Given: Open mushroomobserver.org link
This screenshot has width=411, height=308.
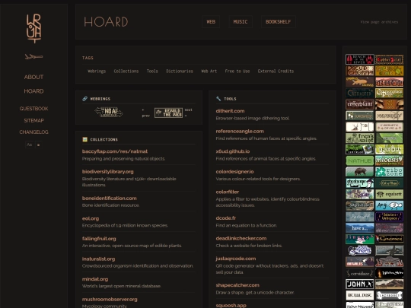Looking at the screenshot, I should point(110,299).
